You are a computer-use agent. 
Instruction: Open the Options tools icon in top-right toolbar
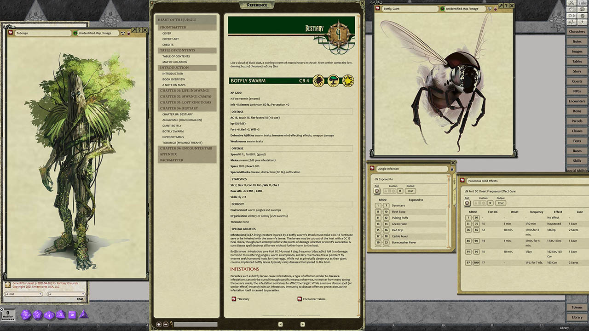tap(572, 3)
